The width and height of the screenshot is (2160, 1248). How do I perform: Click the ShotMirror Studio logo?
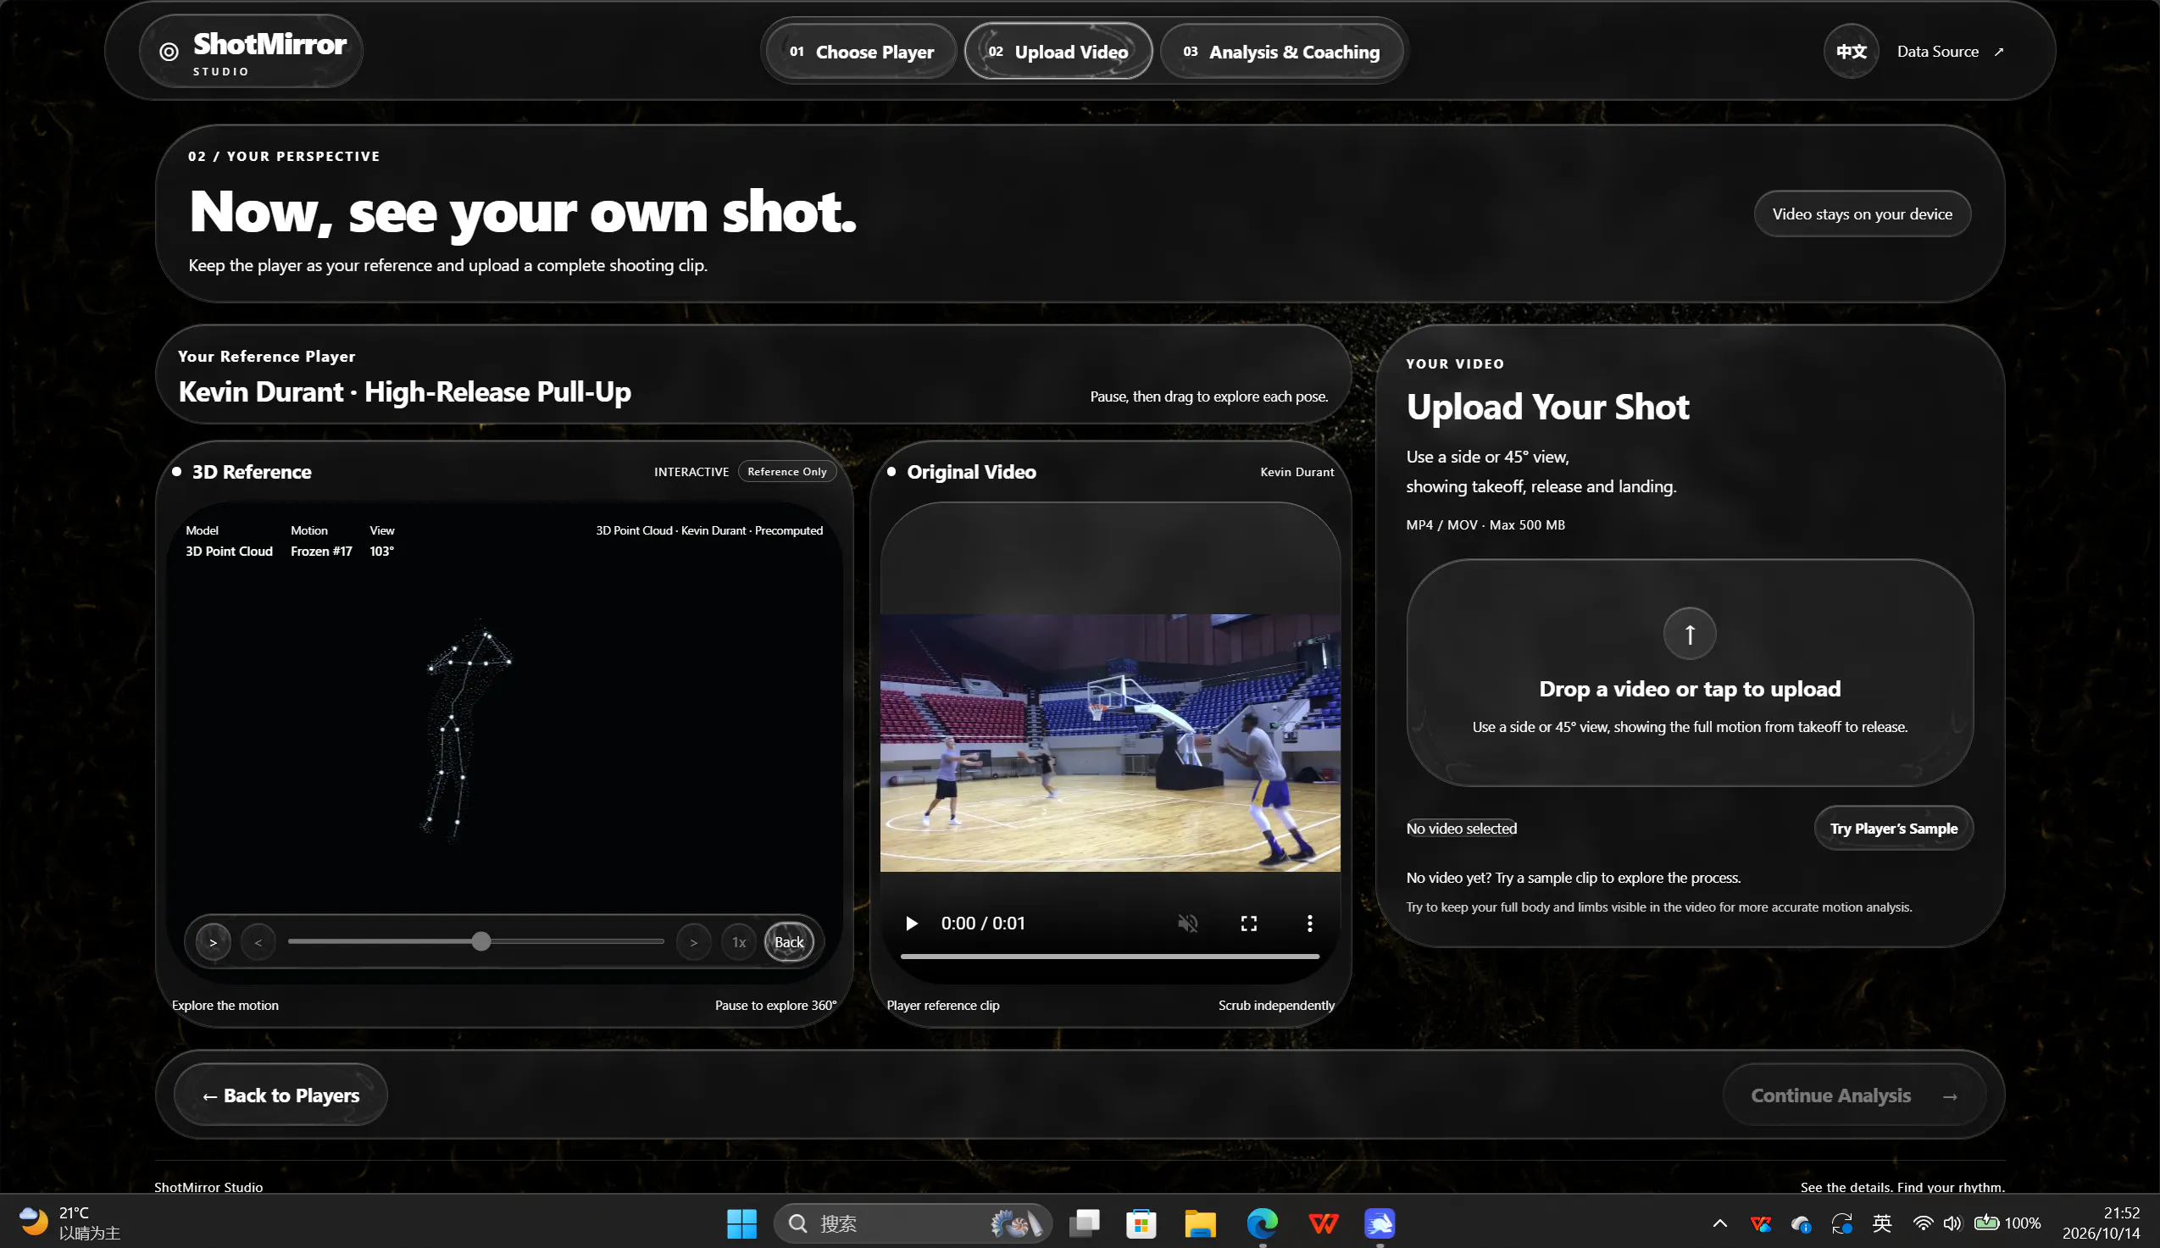pyautogui.click(x=251, y=52)
